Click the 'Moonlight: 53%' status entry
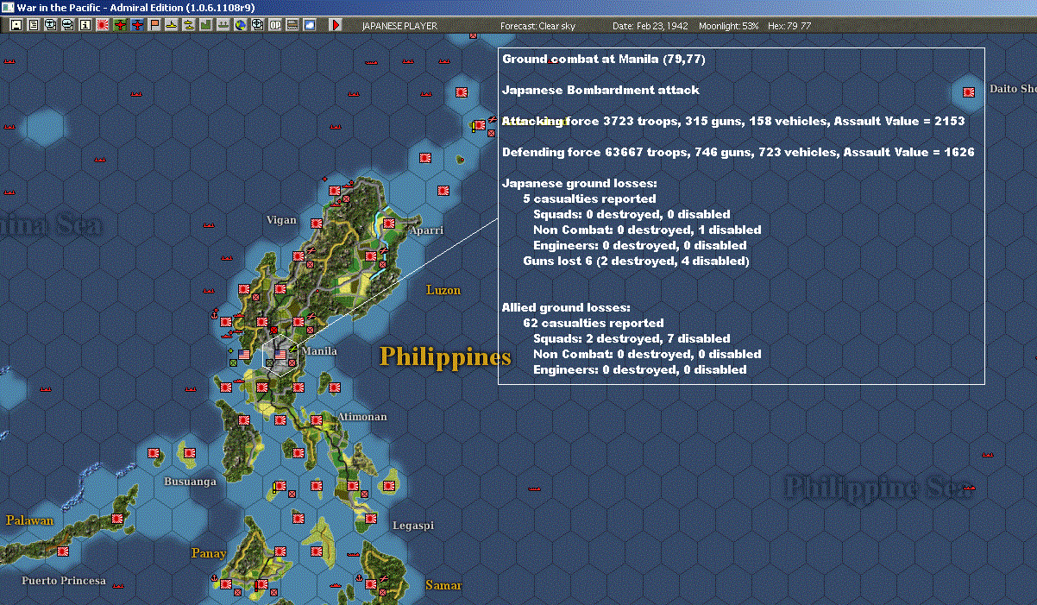This screenshot has height=605, width=1037. coord(729,26)
